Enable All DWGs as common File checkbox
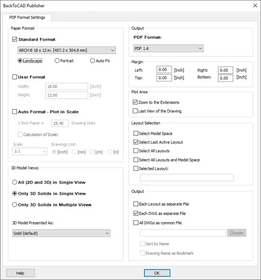 click(x=136, y=223)
